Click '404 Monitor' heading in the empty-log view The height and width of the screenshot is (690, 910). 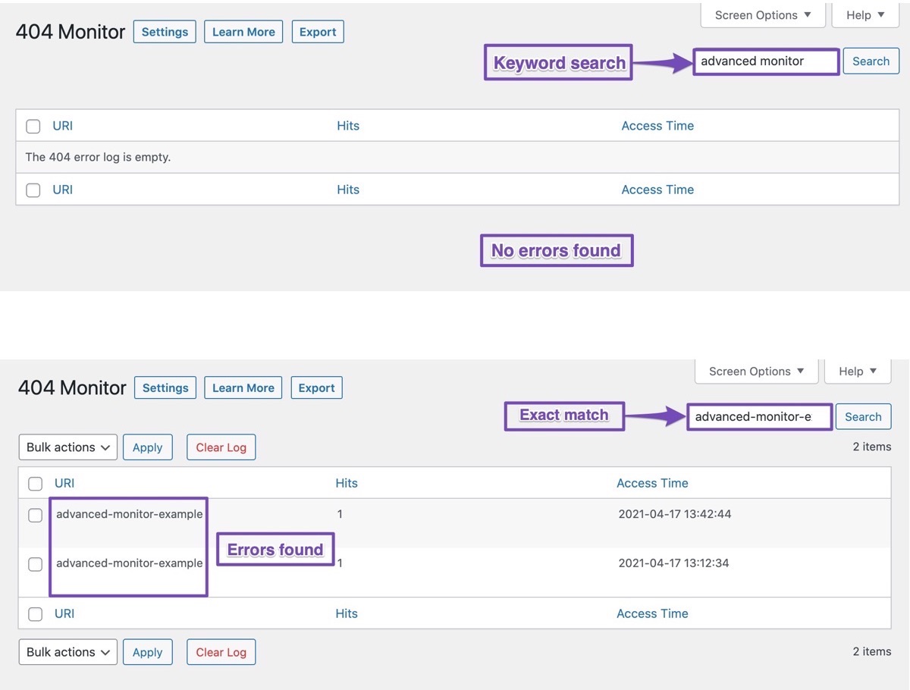point(71,32)
